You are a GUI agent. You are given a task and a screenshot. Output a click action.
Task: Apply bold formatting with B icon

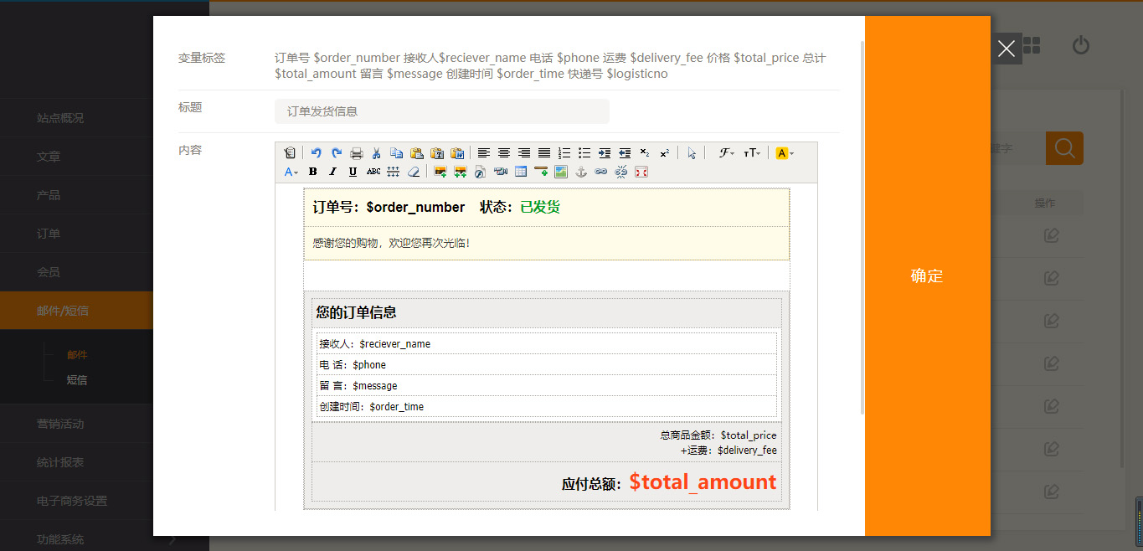(313, 172)
